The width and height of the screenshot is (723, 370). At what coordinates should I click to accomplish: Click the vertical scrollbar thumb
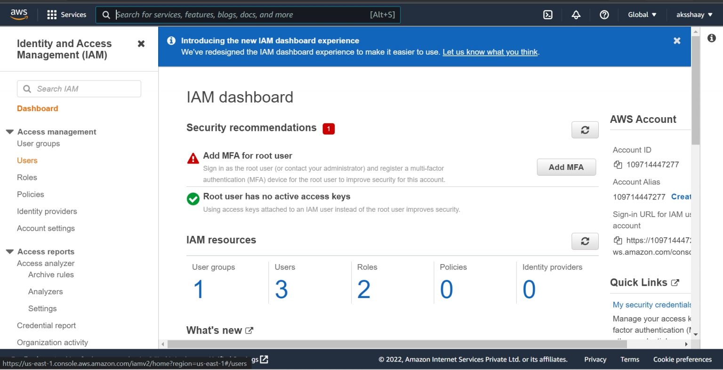point(696,89)
